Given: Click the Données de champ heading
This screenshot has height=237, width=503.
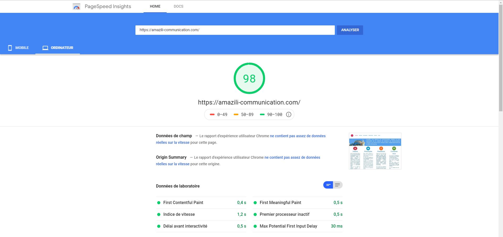Looking at the screenshot, I should [x=174, y=136].
